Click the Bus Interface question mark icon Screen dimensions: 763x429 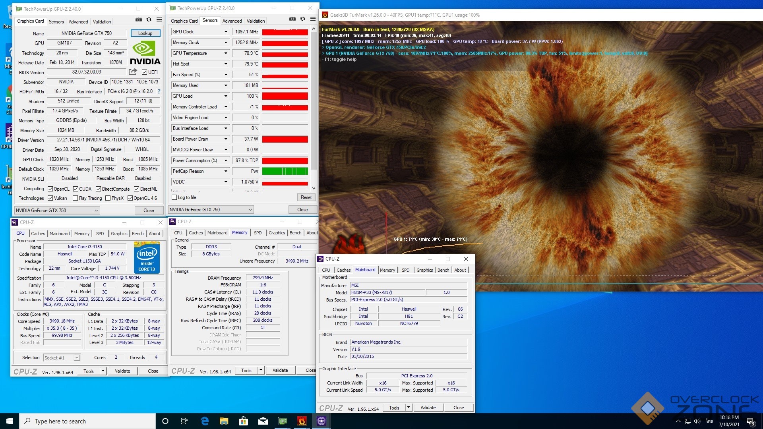pos(159,91)
